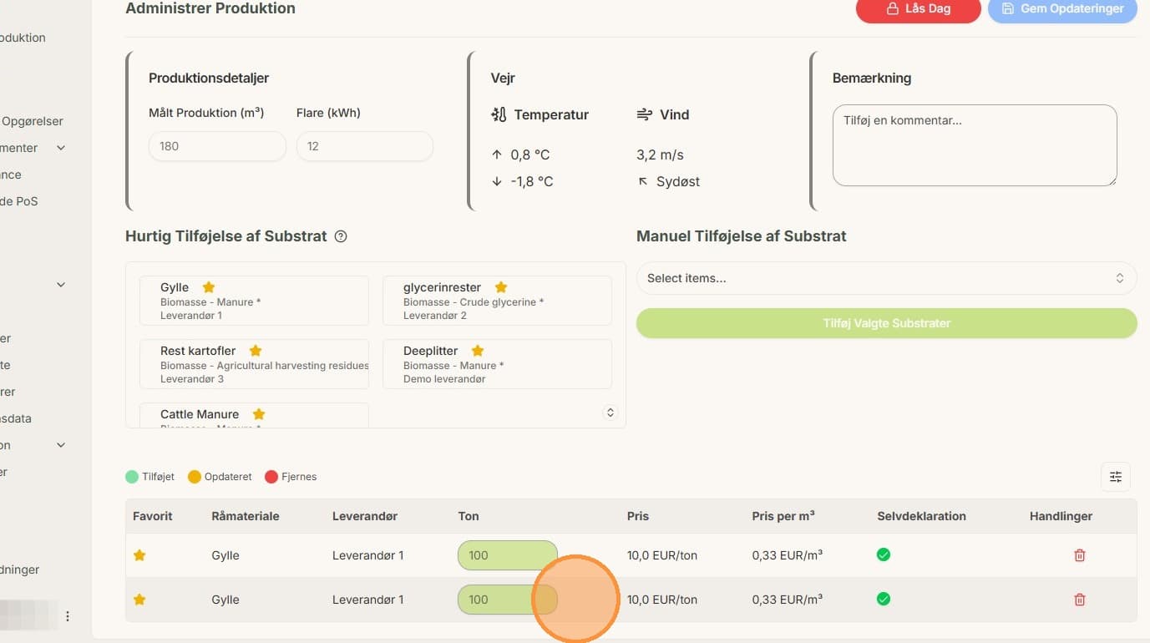Click the first row Selvdeklaration green checkmark
This screenshot has width=1150, height=643.
click(x=884, y=554)
